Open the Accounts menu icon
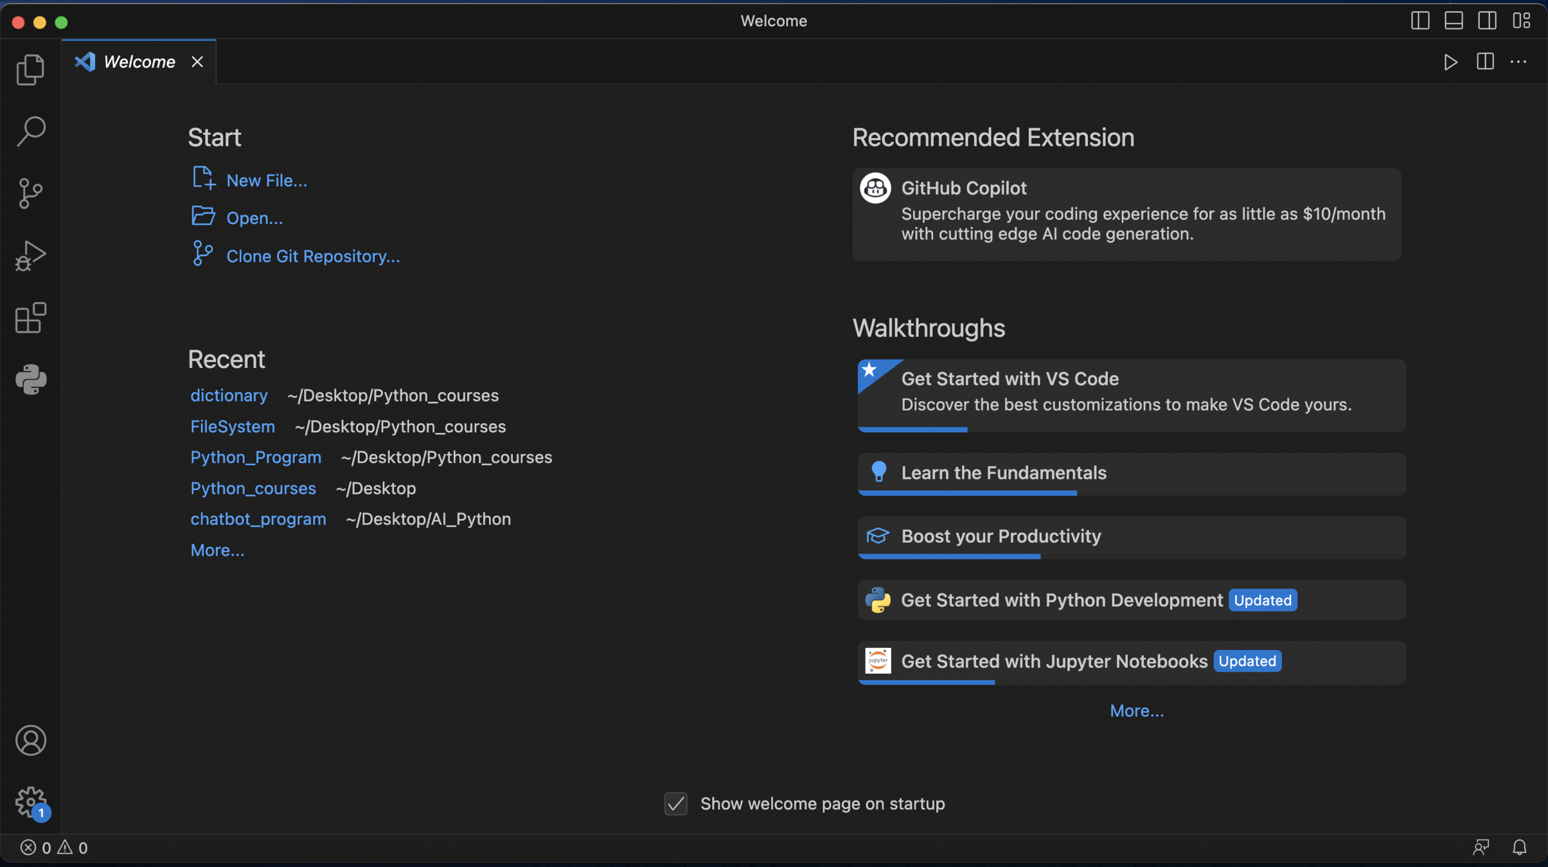This screenshot has height=867, width=1548. click(30, 740)
